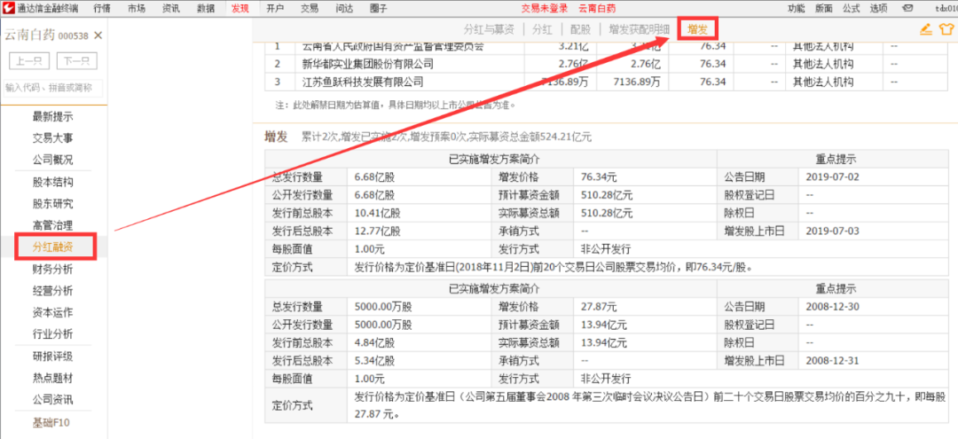This screenshot has height=439, width=958.
Task: Open 财务分析 in sidebar
Action: [x=52, y=269]
